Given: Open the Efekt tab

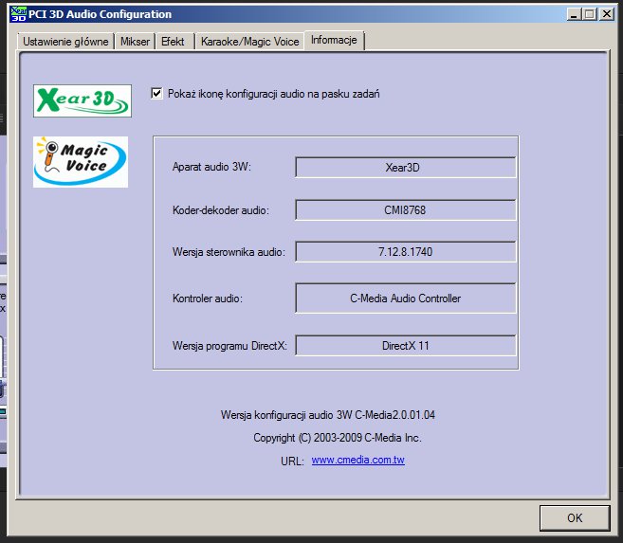Looking at the screenshot, I should 173,42.
